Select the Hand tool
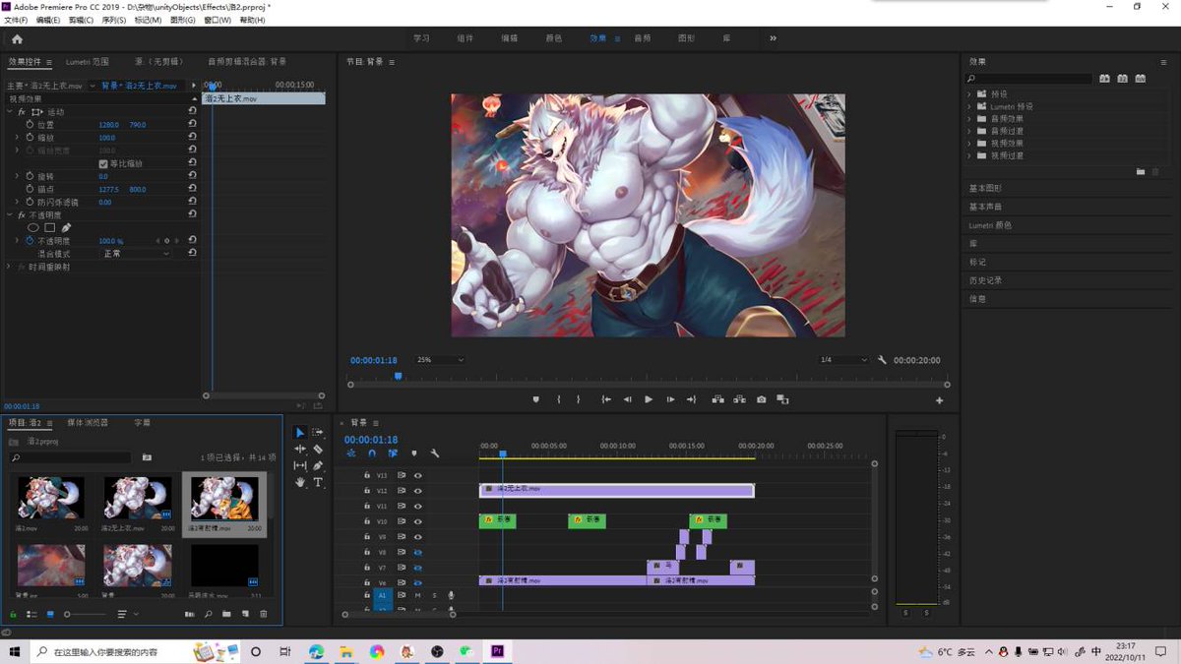Screen dimensions: 1181x664 coord(301,483)
